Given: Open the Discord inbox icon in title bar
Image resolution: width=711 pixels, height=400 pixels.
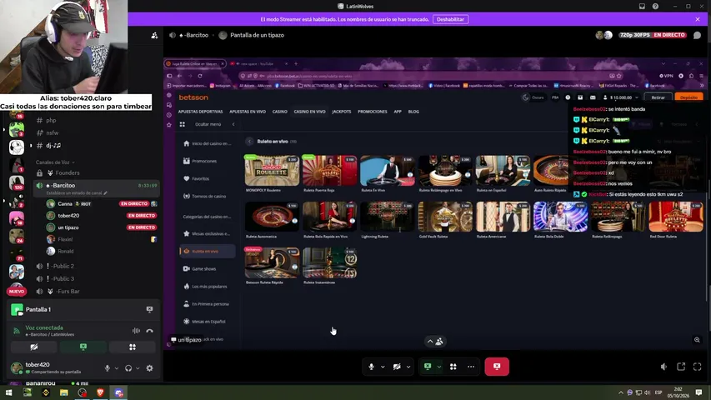Looking at the screenshot, I should (642, 7).
